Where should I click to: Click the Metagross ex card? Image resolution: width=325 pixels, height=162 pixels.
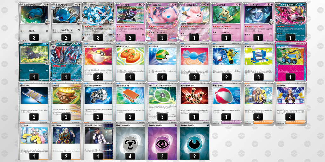point(98,22)
